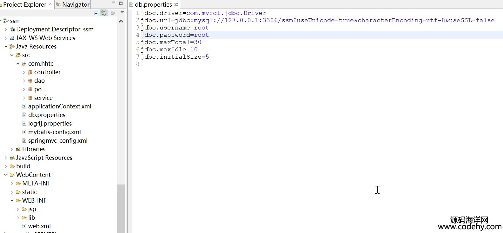Toggle Link with Editor button

103,13
